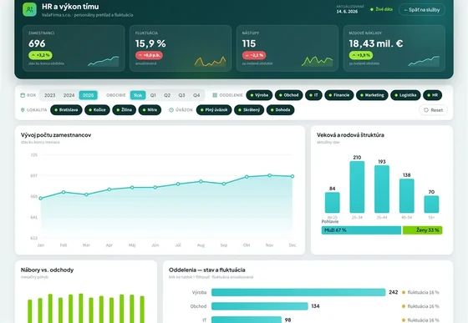Toggle the Obchod department filter

(288, 95)
